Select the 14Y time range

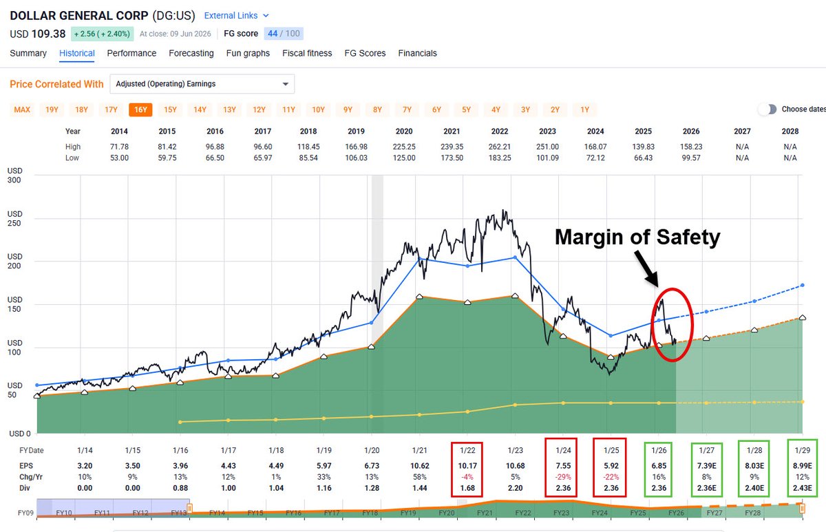(x=200, y=109)
